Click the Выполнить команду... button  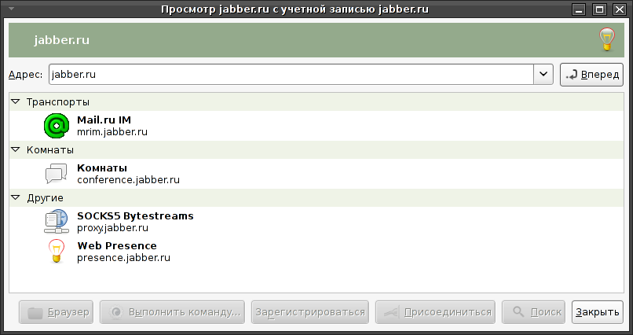172,312
